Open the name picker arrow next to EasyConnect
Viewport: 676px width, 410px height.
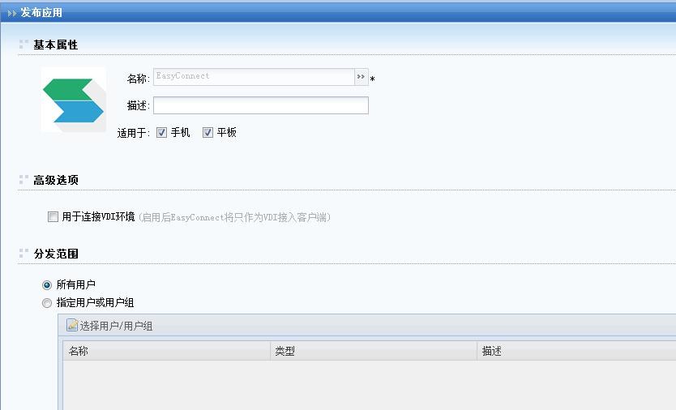pyautogui.click(x=361, y=77)
